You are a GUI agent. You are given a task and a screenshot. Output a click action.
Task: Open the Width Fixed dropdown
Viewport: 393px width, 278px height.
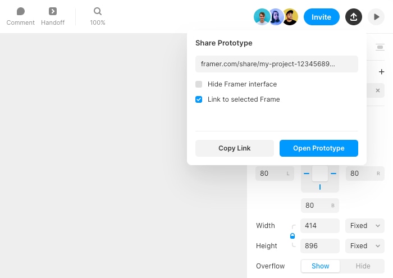point(364,226)
